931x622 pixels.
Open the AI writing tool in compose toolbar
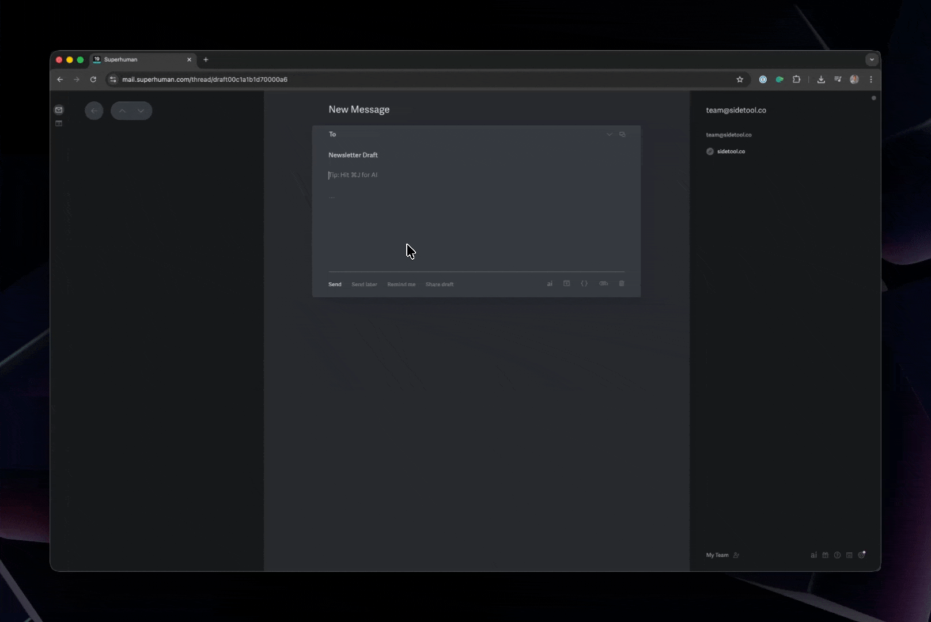click(x=550, y=283)
